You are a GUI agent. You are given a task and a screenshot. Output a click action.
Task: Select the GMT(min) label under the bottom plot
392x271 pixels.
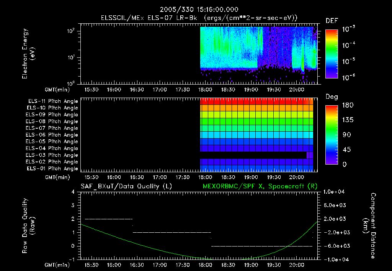(x=57, y=265)
